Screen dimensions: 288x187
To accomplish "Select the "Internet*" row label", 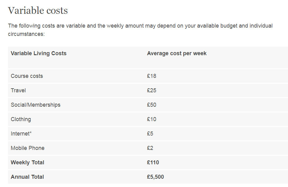I will pyautogui.click(x=21, y=134).
